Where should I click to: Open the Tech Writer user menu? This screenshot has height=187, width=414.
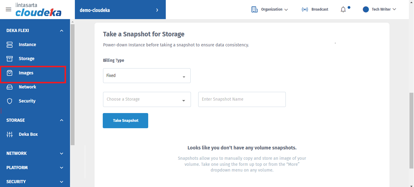(x=379, y=9)
